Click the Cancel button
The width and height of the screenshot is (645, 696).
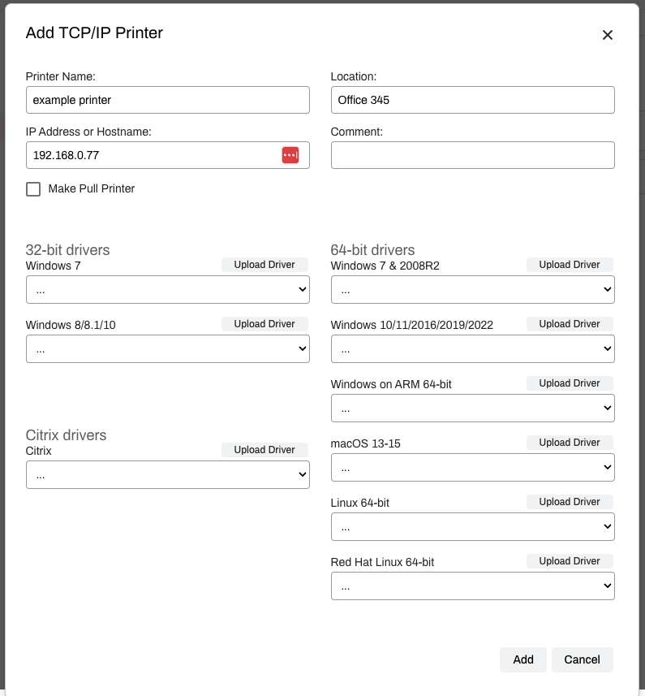click(x=582, y=659)
